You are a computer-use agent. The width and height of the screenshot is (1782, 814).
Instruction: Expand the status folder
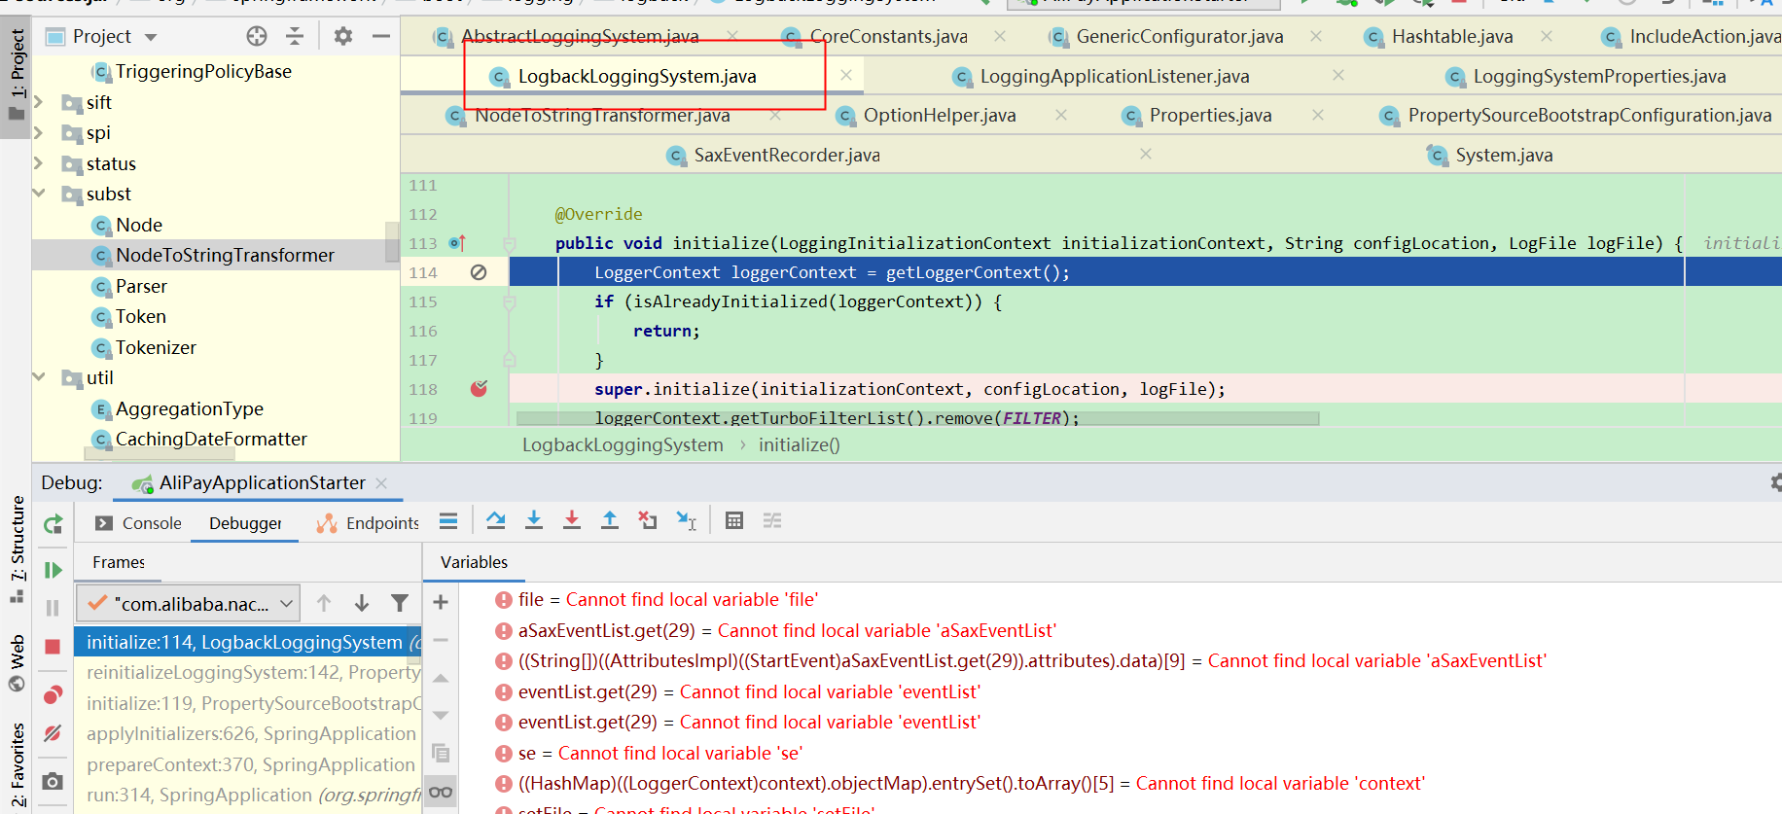[x=39, y=163]
